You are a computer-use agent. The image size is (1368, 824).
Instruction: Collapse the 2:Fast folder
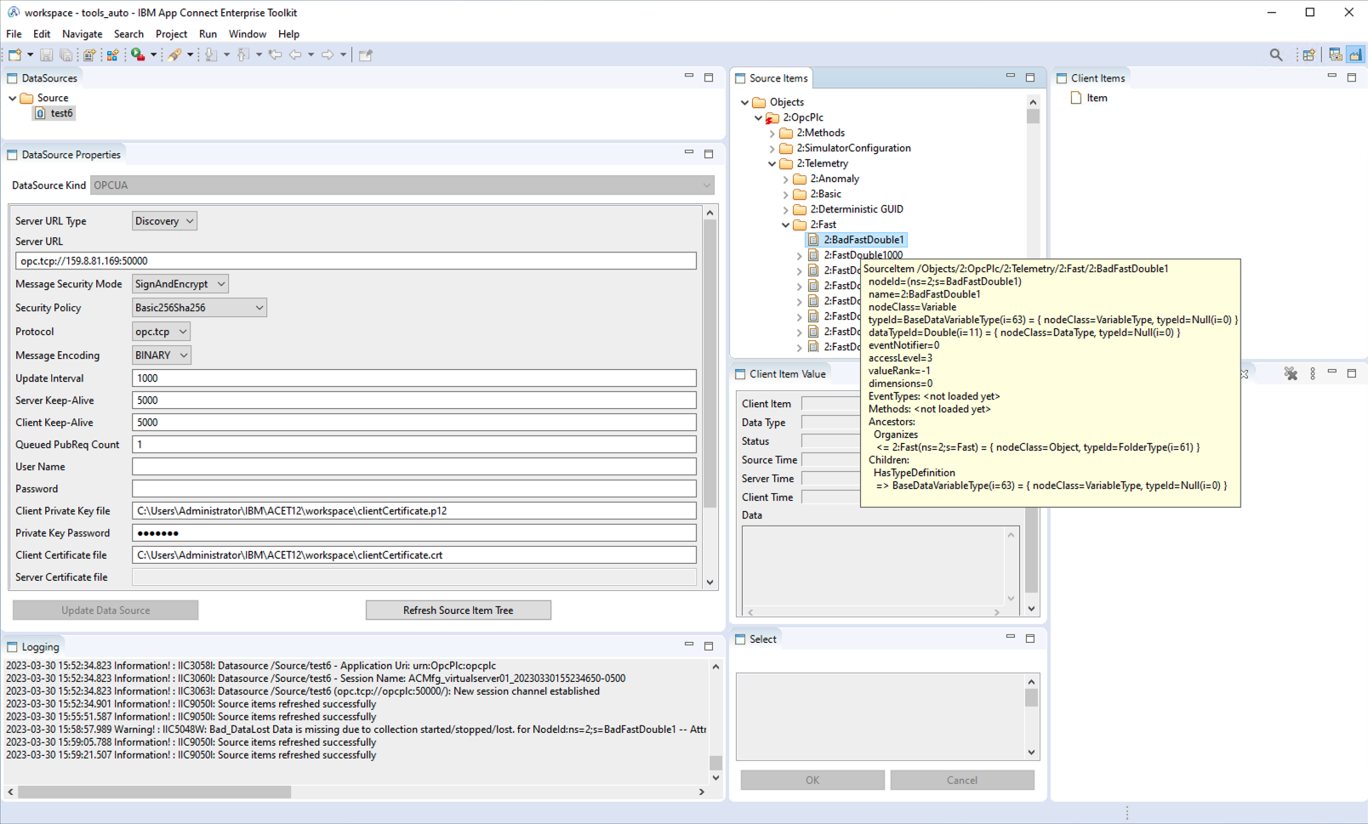tap(785, 224)
